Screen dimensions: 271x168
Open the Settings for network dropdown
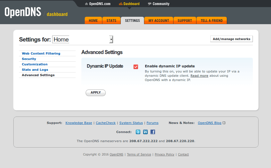(x=82, y=39)
